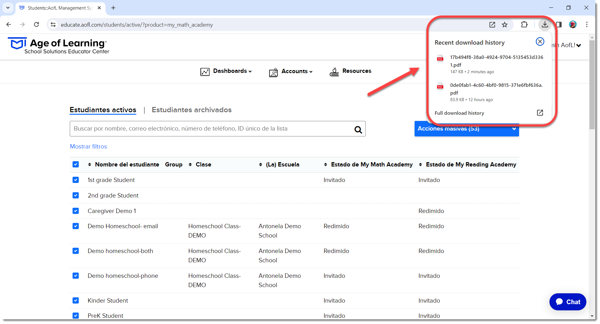The width and height of the screenshot is (600, 324).
Task: Click the browser forward arrow
Action: [x=22, y=24]
